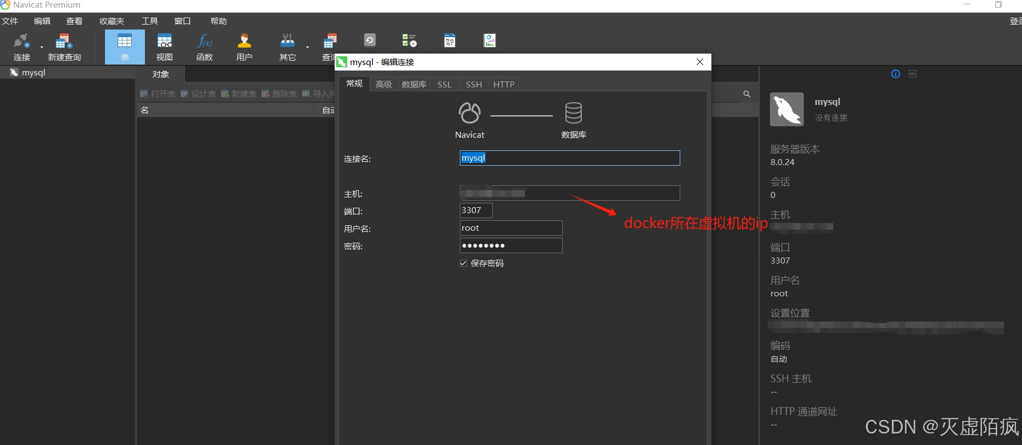Click the 端口 port field showing 3307
This screenshot has height=445, width=1022.
click(476, 210)
